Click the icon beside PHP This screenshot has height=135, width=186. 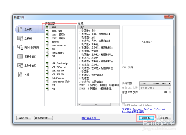(47, 89)
